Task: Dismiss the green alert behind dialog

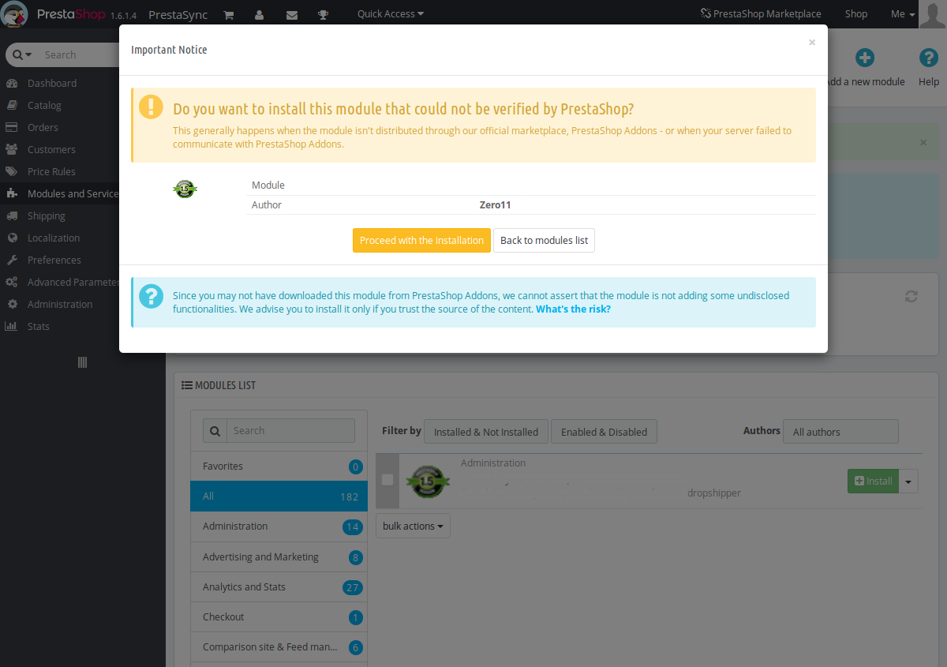Action: pyautogui.click(x=924, y=143)
